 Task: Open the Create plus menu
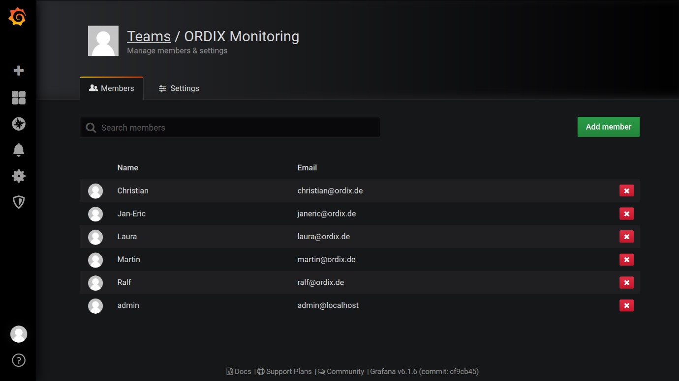pyautogui.click(x=19, y=71)
